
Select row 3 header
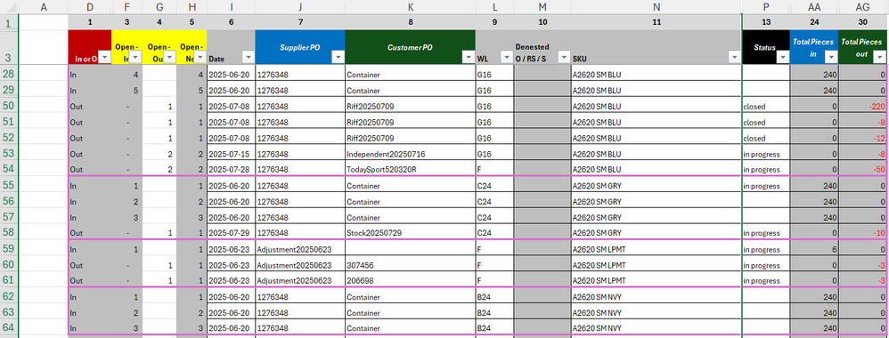(x=10, y=48)
